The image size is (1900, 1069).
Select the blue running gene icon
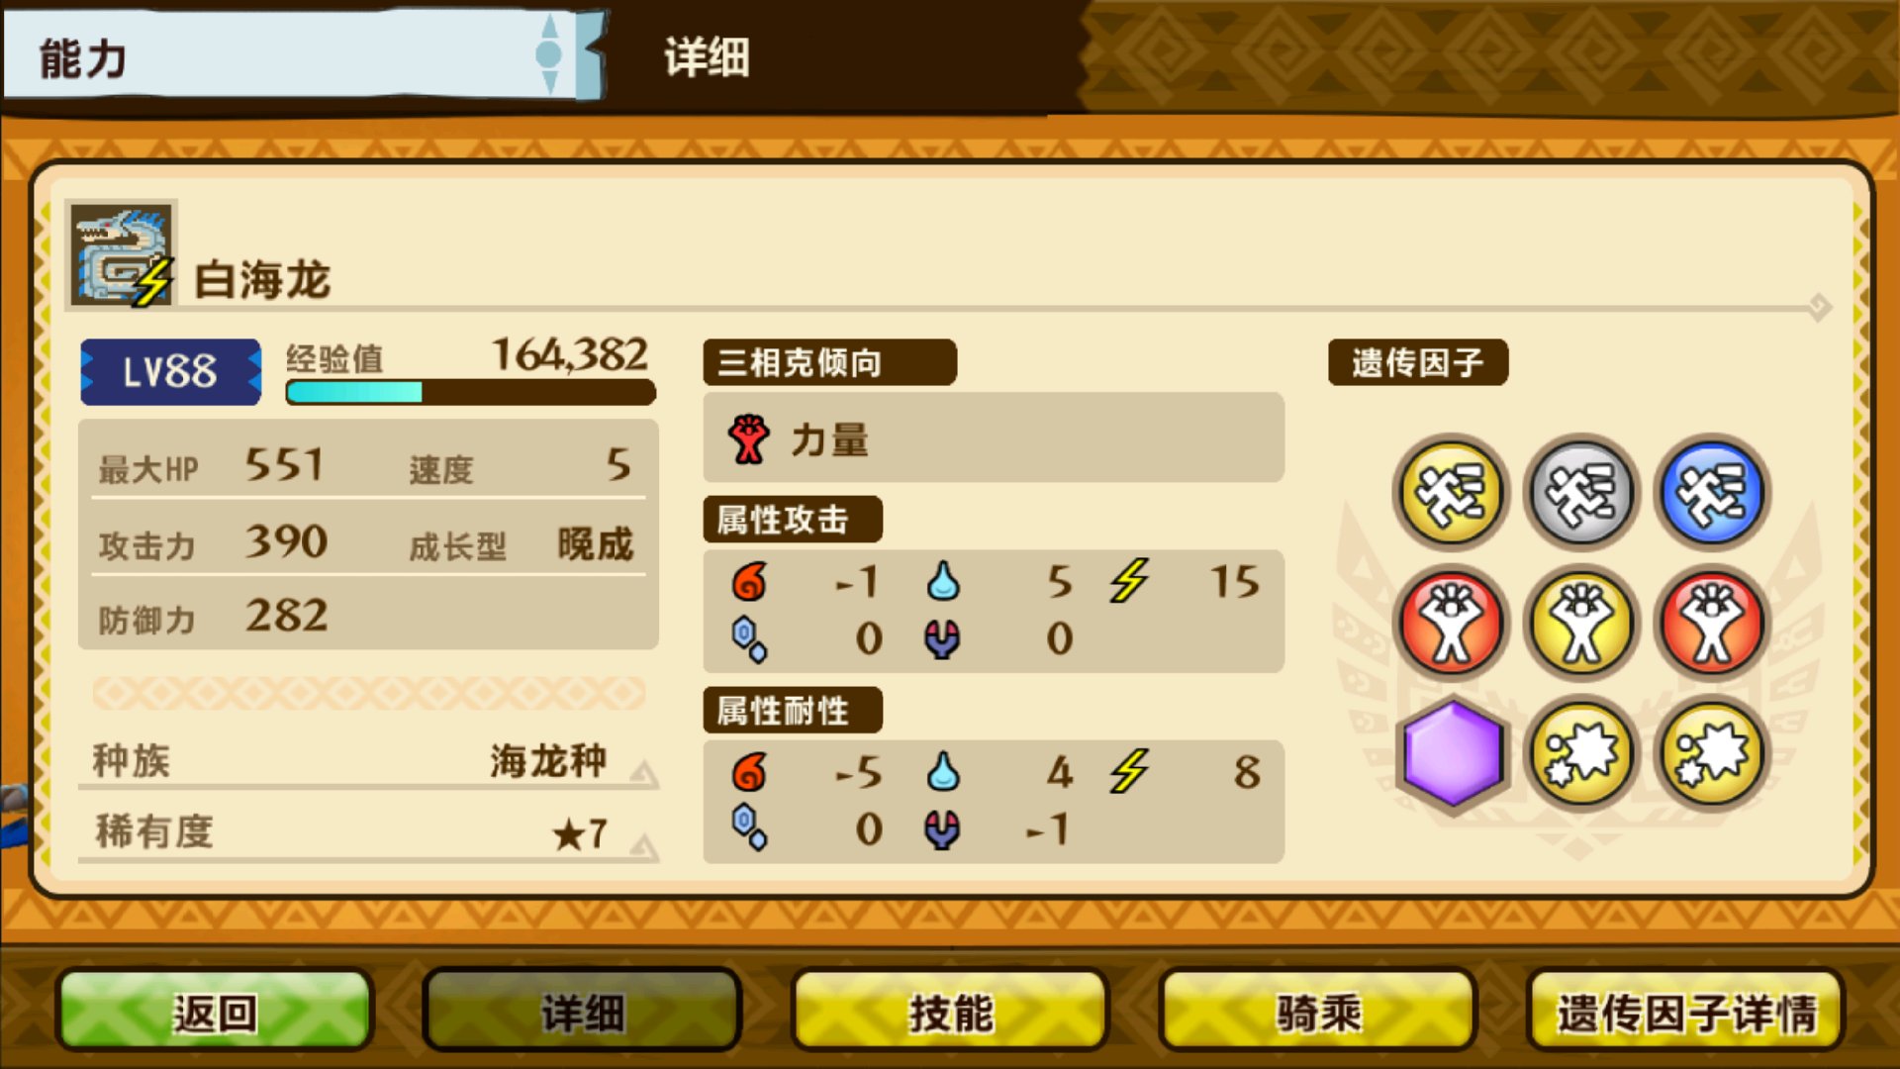(1712, 492)
